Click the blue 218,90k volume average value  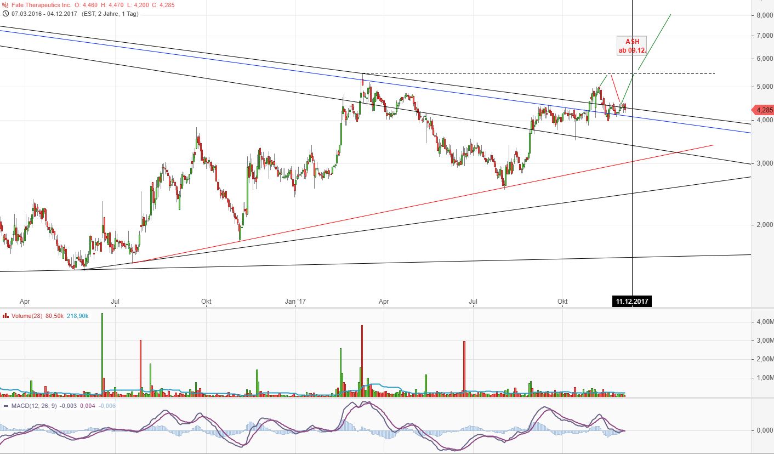pos(77,316)
